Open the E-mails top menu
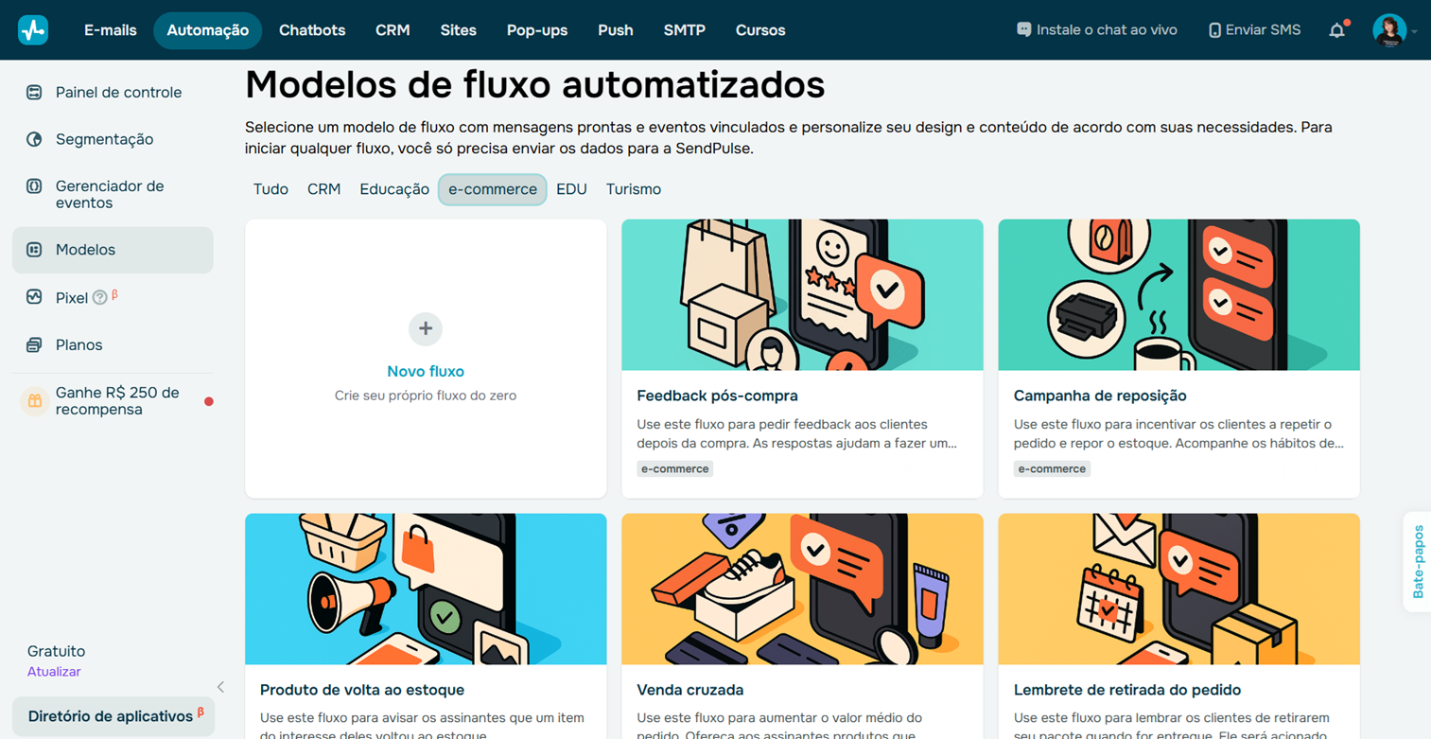Screen dimensions: 1431x739 [111, 30]
